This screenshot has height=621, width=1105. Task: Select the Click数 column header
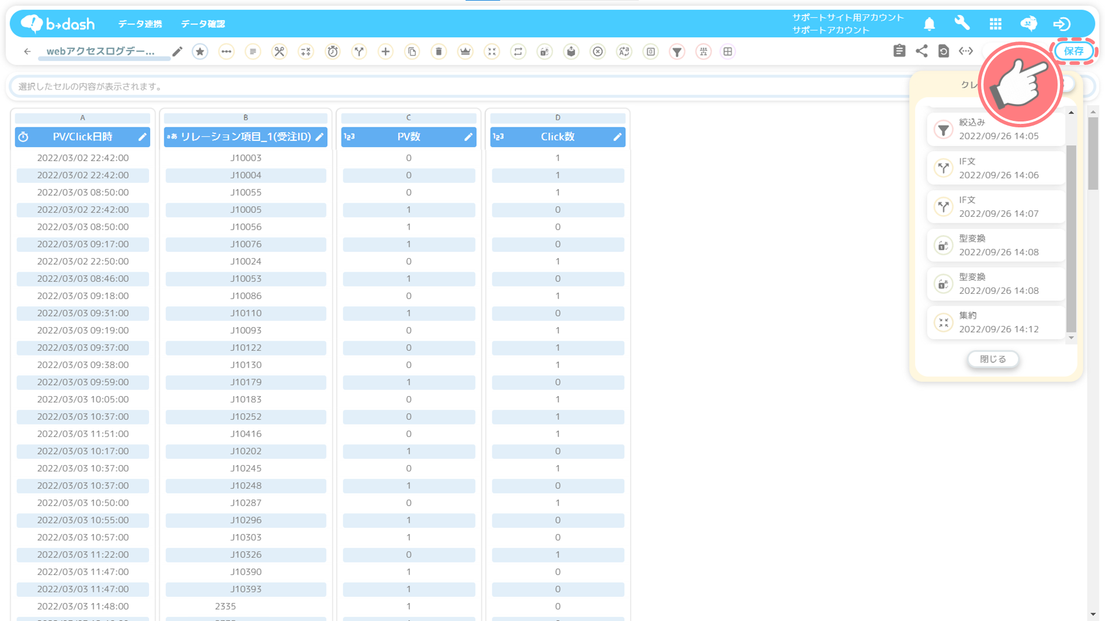pyautogui.click(x=558, y=137)
